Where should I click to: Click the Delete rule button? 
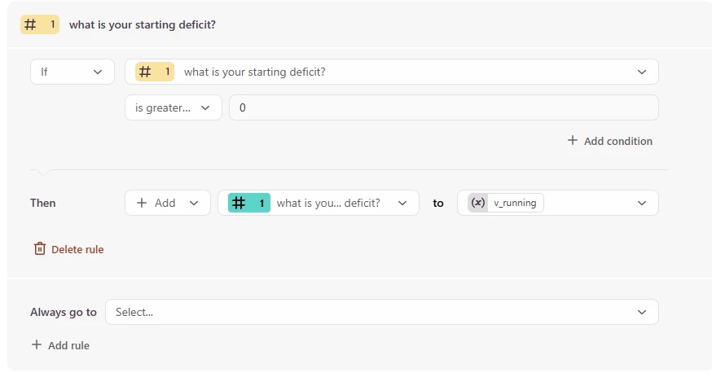[77, 249]
